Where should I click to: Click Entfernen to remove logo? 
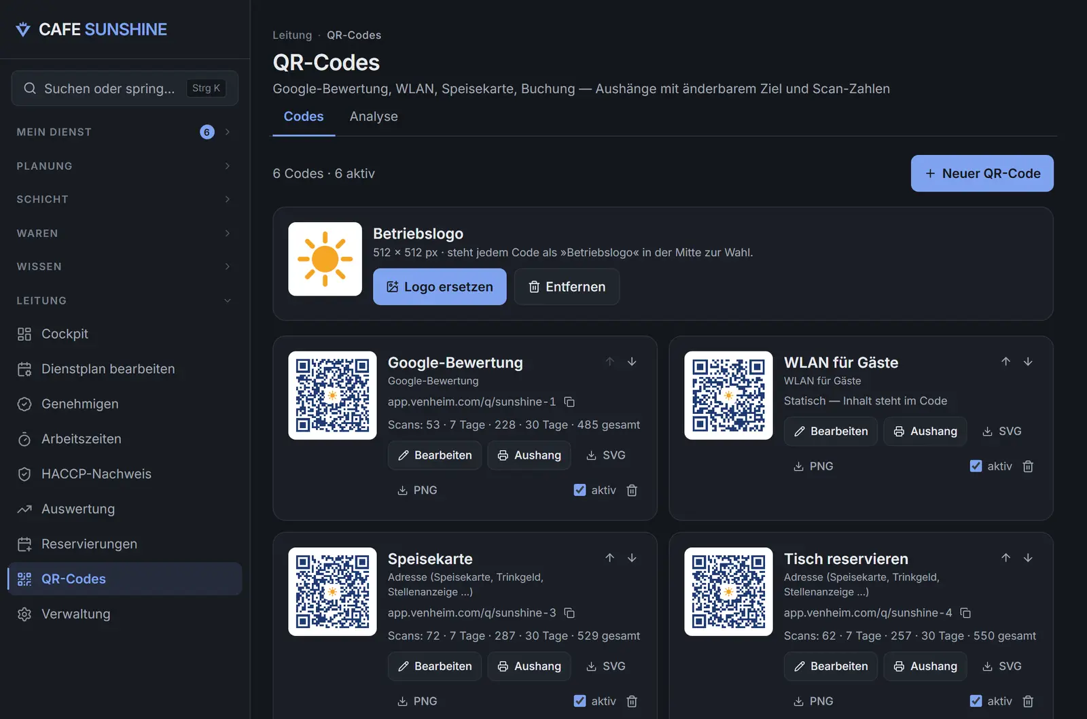point(567,287)
